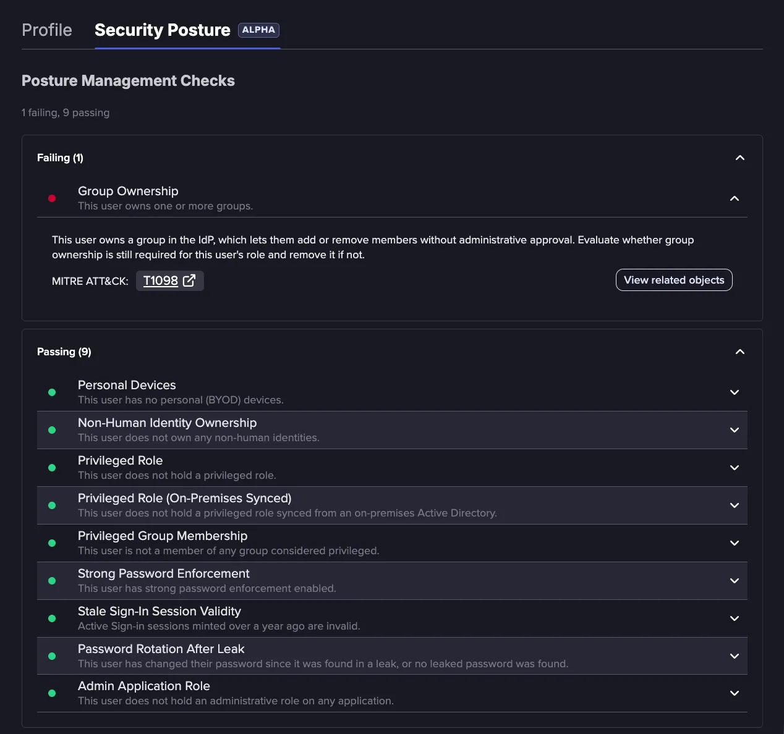784x734 pixels.
Task: Click the external link icon beside T1098
Action: click(189, 281)
